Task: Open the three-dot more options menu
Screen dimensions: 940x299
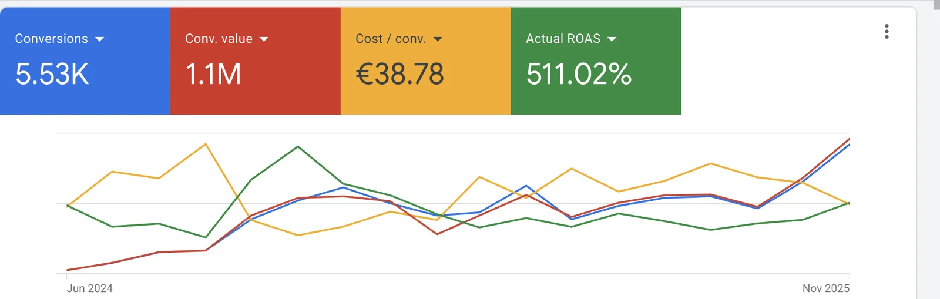Action: [887, 32]
